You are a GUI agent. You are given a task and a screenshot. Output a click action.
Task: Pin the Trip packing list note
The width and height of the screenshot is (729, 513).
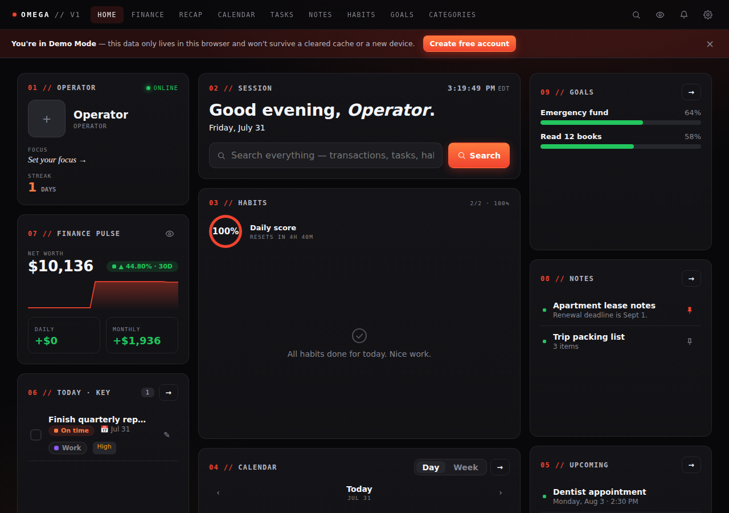tap(690, 341)
